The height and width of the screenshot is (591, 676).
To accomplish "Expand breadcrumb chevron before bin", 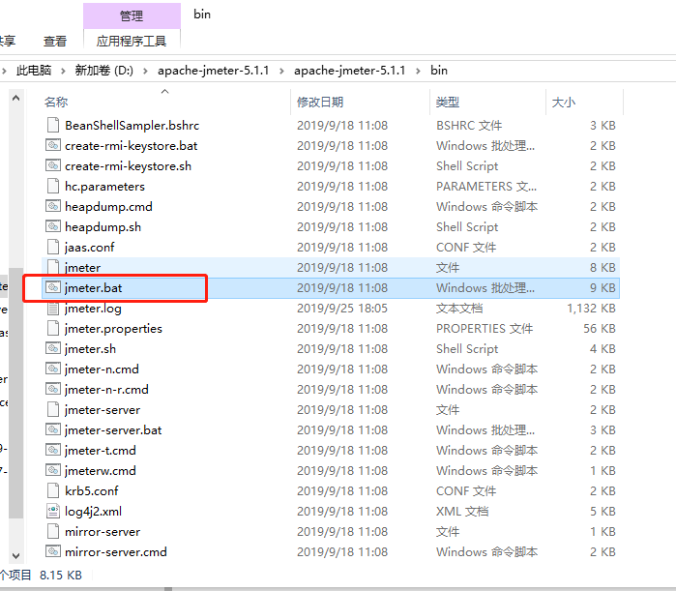I will click(418, 71).
